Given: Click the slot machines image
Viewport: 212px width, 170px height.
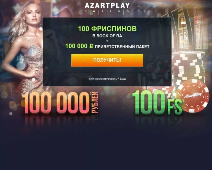Looking at the screenshot, I should (x=189, y=27).
